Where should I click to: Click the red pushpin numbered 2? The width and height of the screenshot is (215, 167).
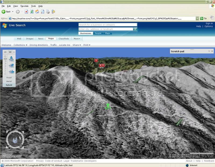coord(103,65)
